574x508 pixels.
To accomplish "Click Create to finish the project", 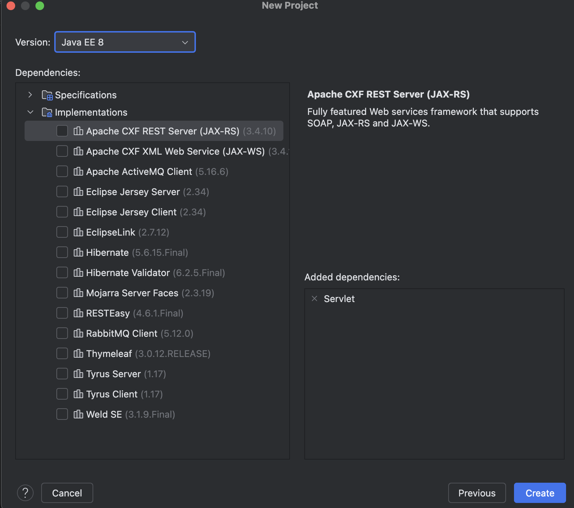I will click(540, 493).
